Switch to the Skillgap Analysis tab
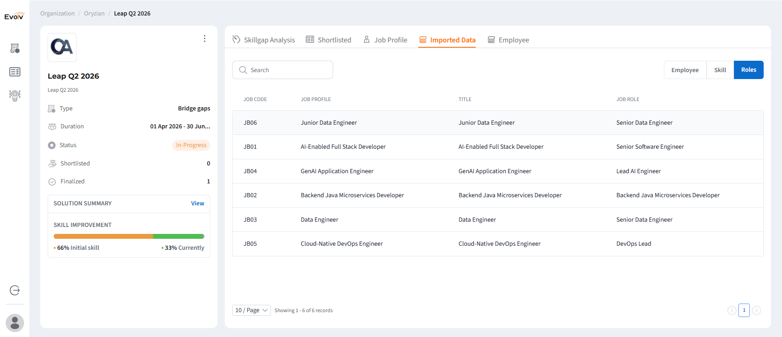The height and width of the screenshot is (337, 782). [264, 40]
